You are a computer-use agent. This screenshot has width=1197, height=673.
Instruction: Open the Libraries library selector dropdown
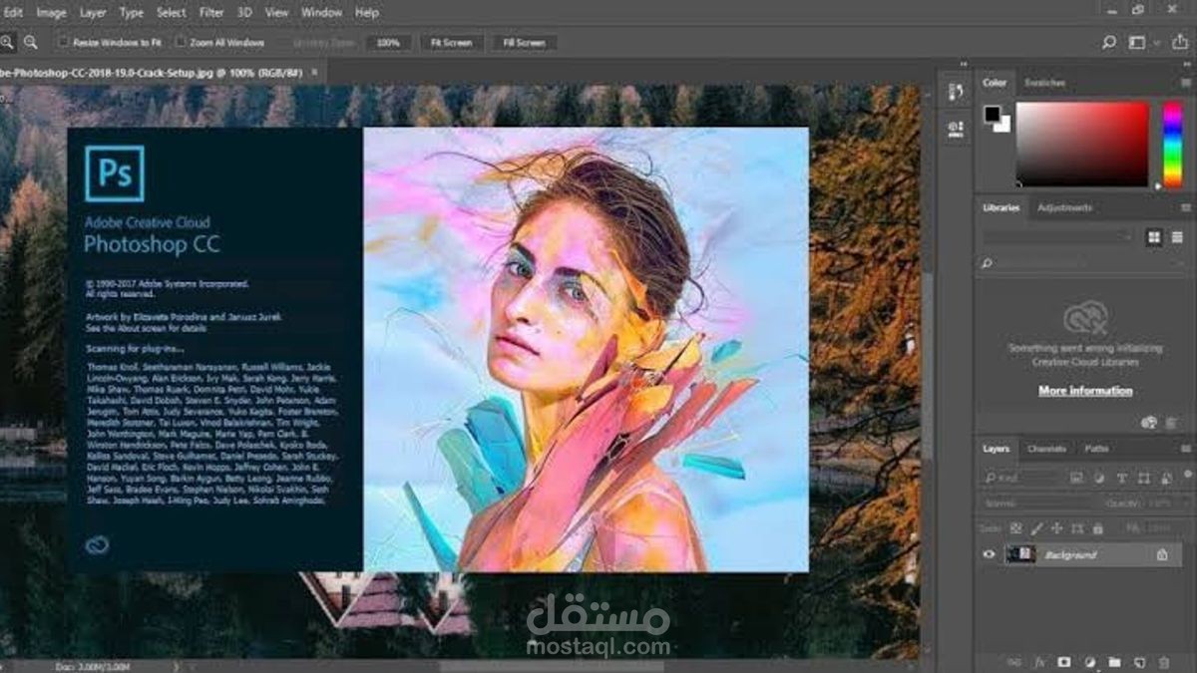coord(1059,236)
